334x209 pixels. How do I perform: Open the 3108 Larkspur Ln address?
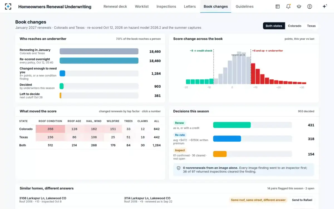pyautogui.click(x=43, y=198)
